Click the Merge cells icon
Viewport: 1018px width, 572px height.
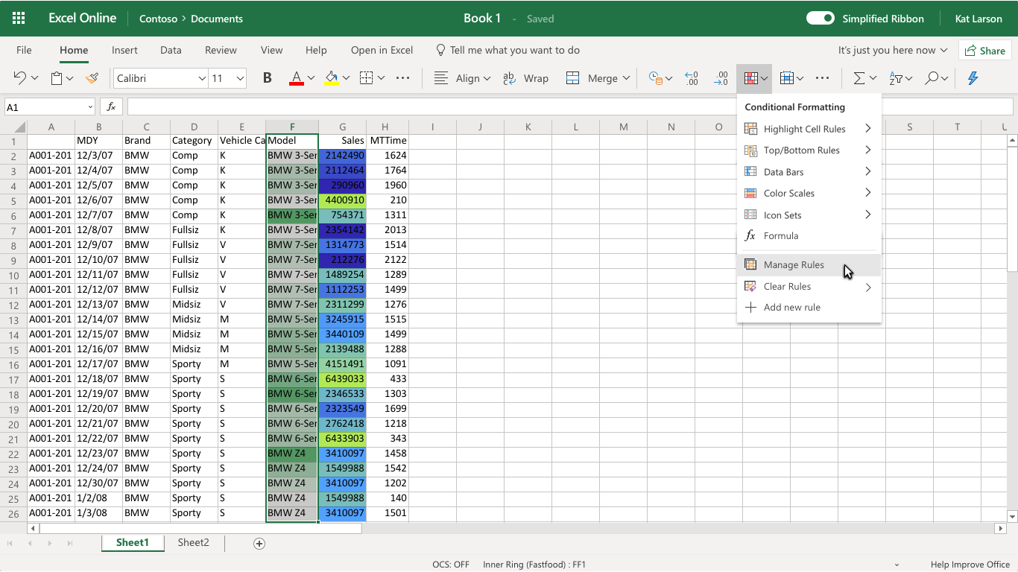point(573,78)
